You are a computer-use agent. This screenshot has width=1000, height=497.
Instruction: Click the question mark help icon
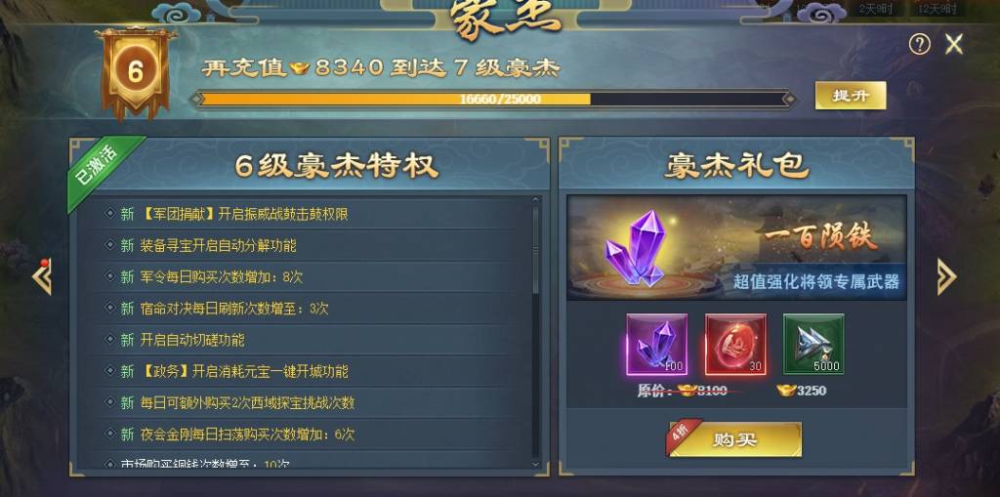pyautogui.click(x=919, y=44)
